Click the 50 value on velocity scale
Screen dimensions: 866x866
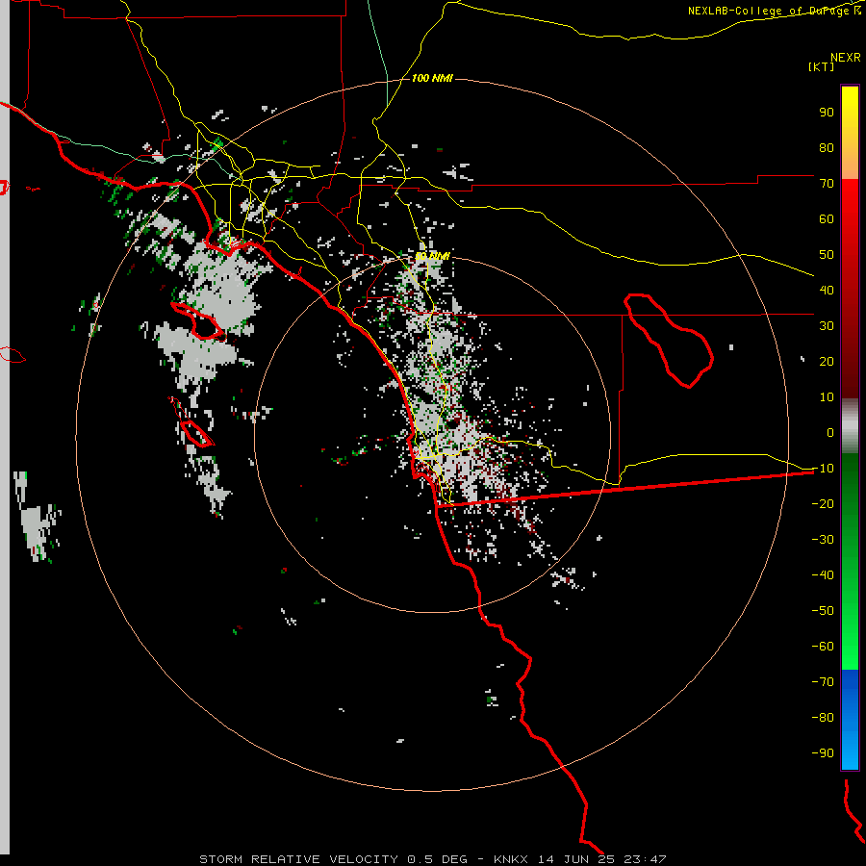click(827, 255)
